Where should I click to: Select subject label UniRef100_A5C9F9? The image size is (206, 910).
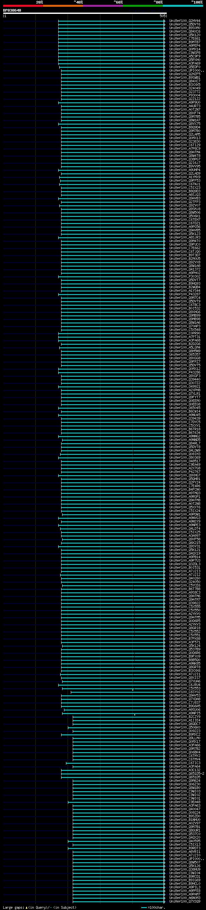coord(185,56)
